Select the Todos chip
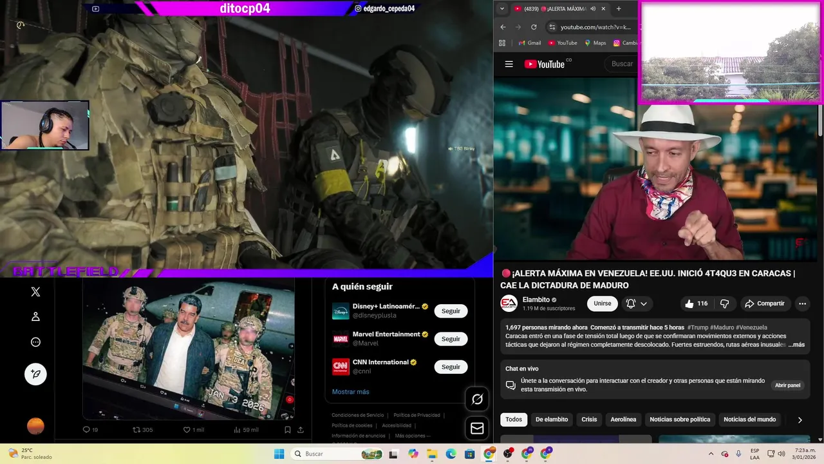824x464 pixels. (514, 420)
